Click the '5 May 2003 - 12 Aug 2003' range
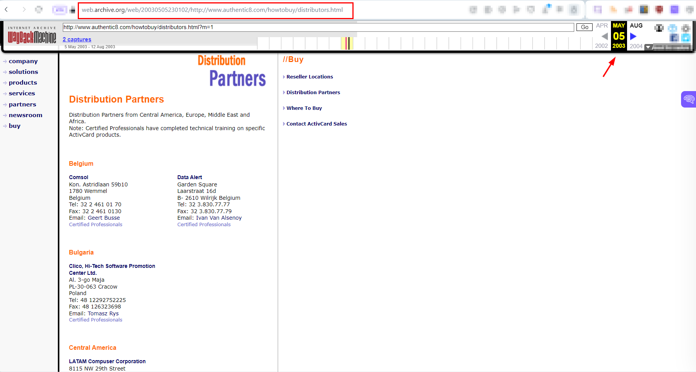The width and height of the screenshot is (696, 372). tap(90, 47)
